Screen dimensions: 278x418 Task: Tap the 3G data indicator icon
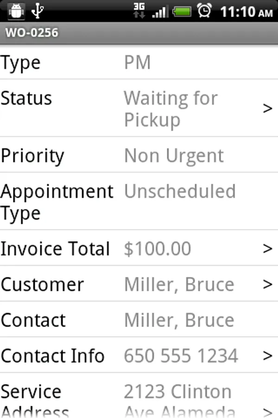pyautogui.click(x=139, y=11)
